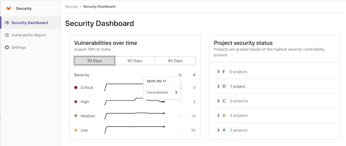Click the GitLab fox logo icon
The width and height of the screenshot is (346, 146).
coord(9,8)
